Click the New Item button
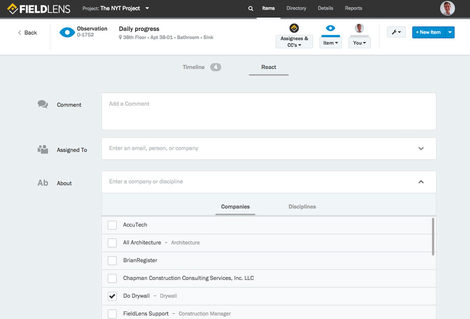Screen dimensions: 470x319 [x=428, y=32]
